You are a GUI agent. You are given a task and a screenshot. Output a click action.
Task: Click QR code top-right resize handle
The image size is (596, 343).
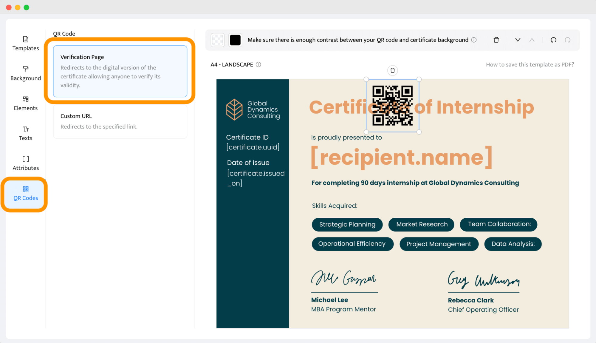tap(419, 79)
